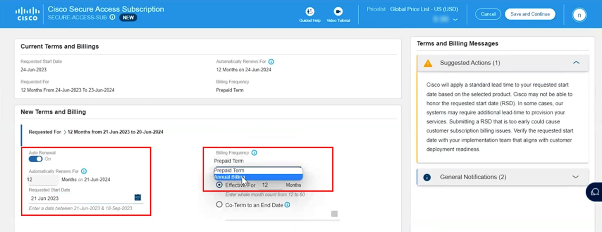Click the Co-Term end date input
602x232 pixels.
pyautogui.click(x=282, y=214)
